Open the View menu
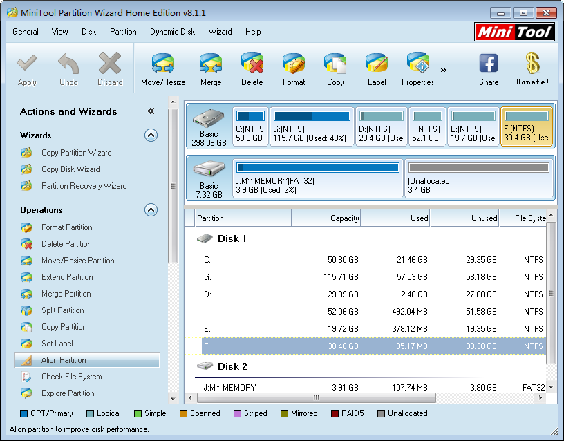 coord(59,32)
